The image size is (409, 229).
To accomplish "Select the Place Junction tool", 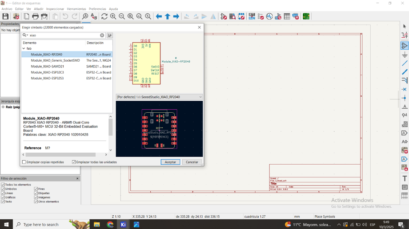I will point(405,98).
